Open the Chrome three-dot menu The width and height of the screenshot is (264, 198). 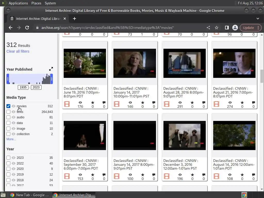(x=258, y=28)
